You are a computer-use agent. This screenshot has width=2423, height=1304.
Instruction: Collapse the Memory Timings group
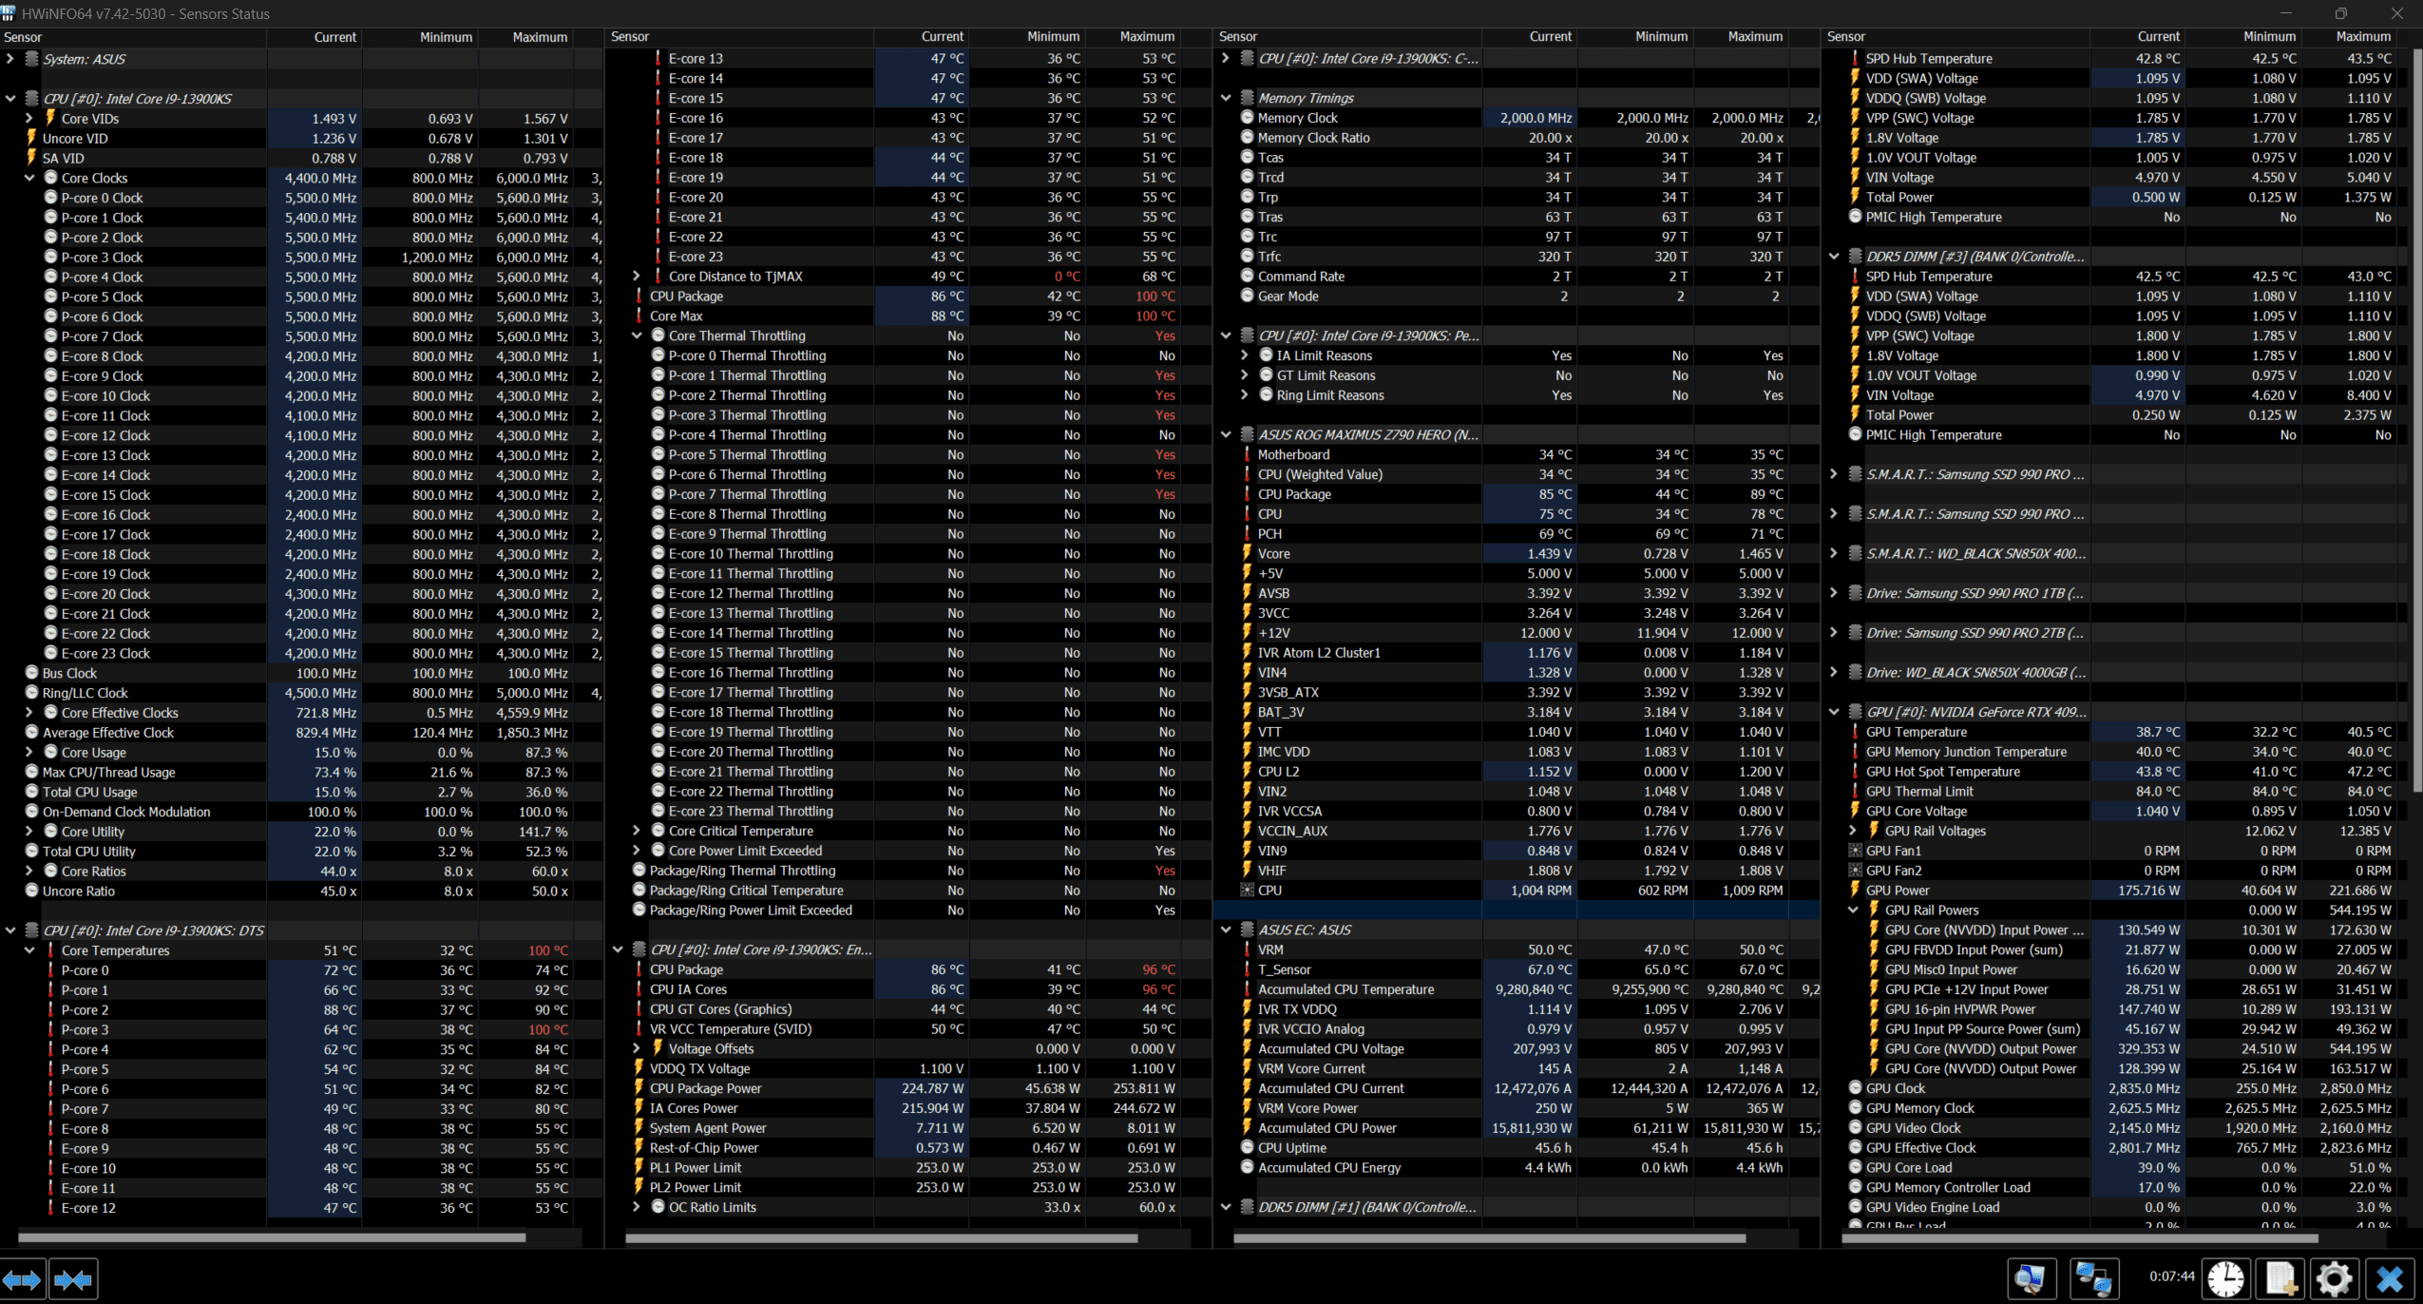click(x=1226, y=98)
